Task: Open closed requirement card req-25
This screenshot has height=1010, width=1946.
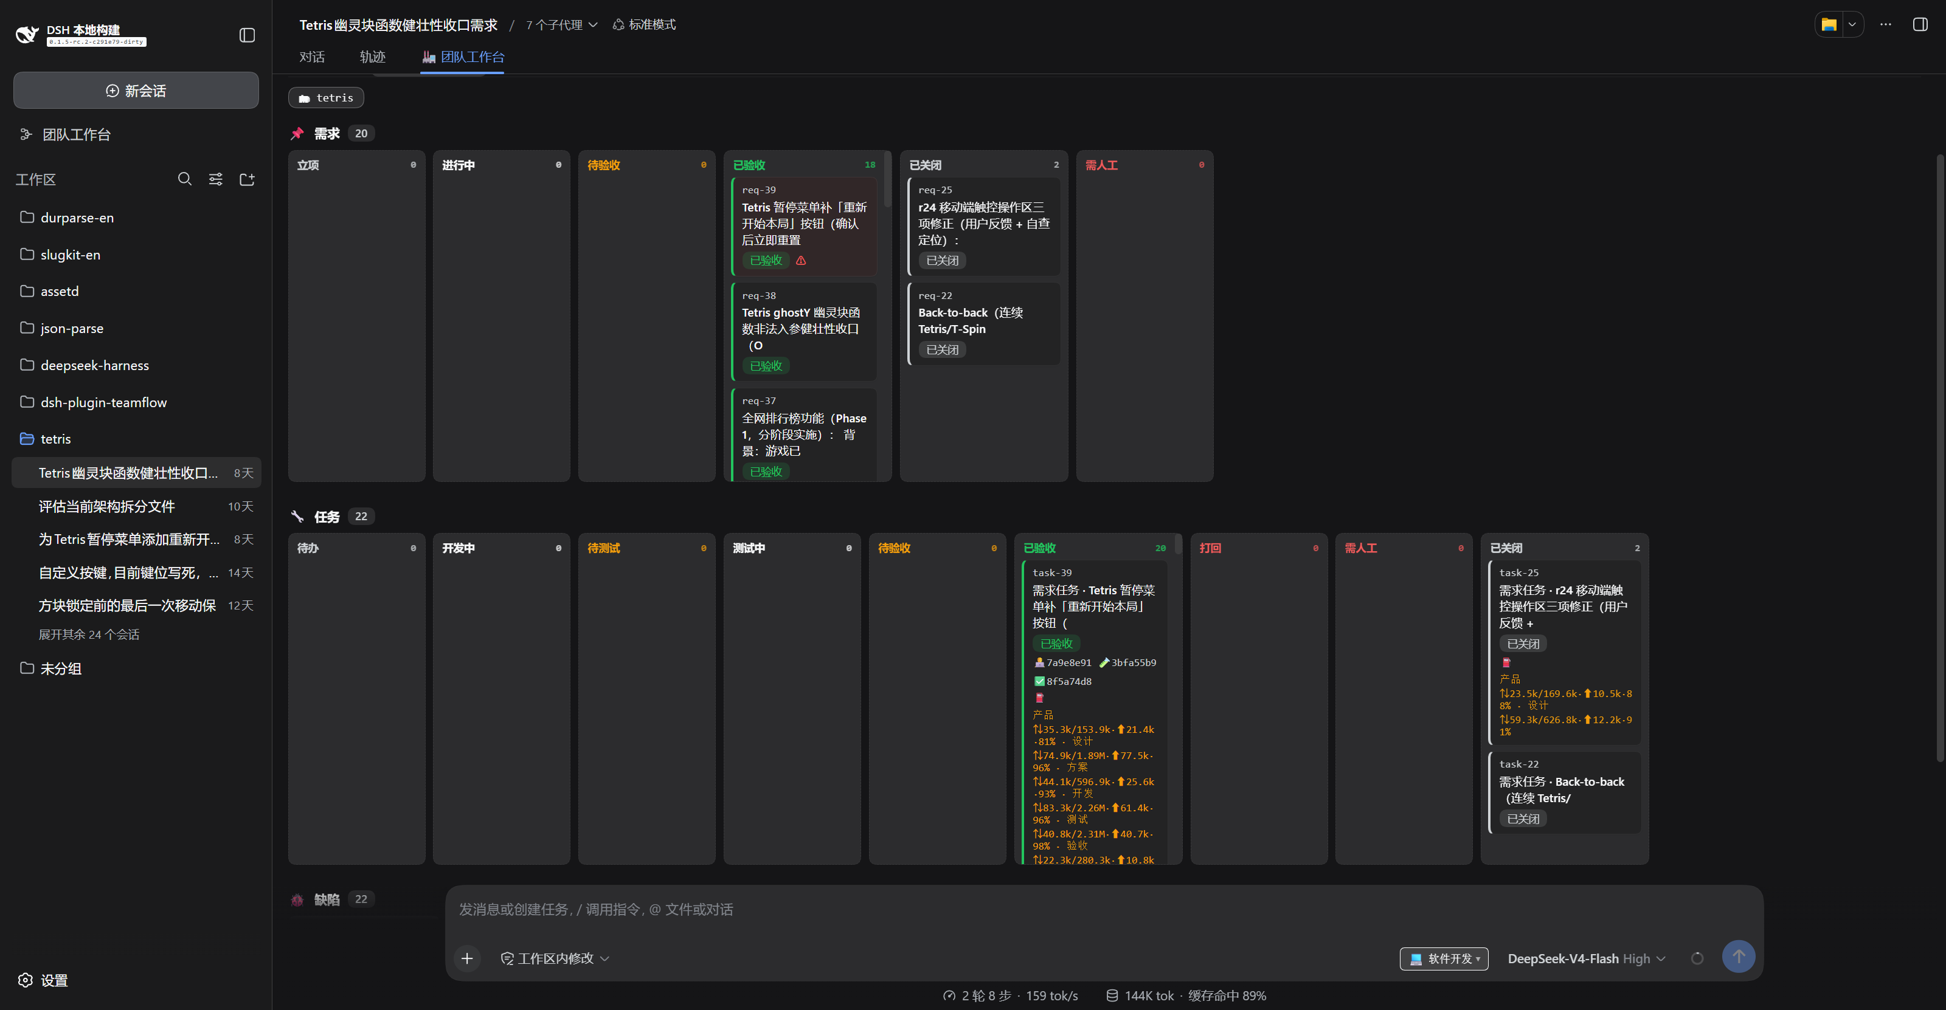Action: [x=983, y=225]
